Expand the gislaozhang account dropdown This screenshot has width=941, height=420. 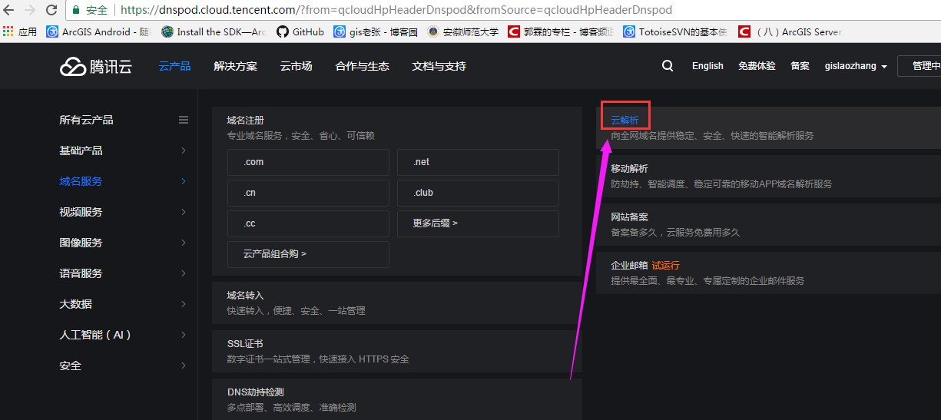[856, 67]
